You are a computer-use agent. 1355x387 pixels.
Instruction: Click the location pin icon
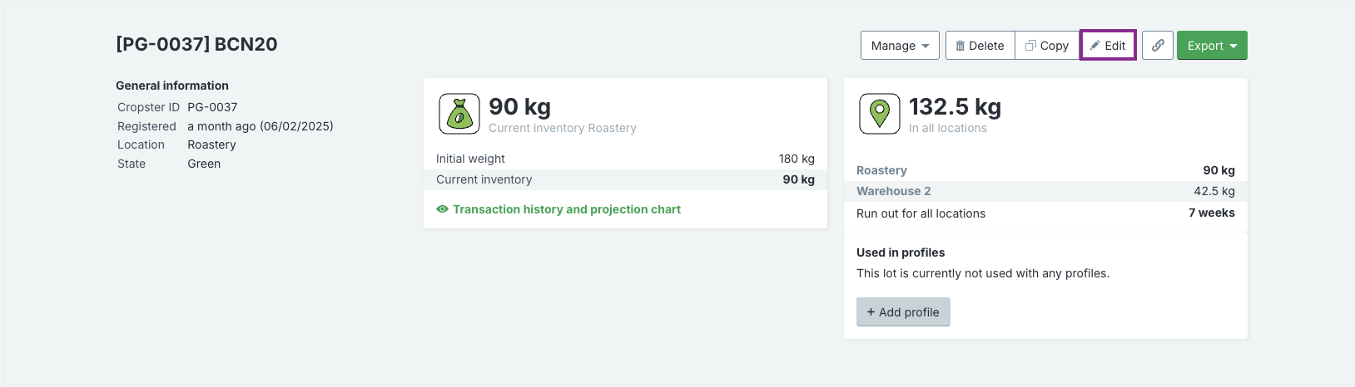point(880,114)
